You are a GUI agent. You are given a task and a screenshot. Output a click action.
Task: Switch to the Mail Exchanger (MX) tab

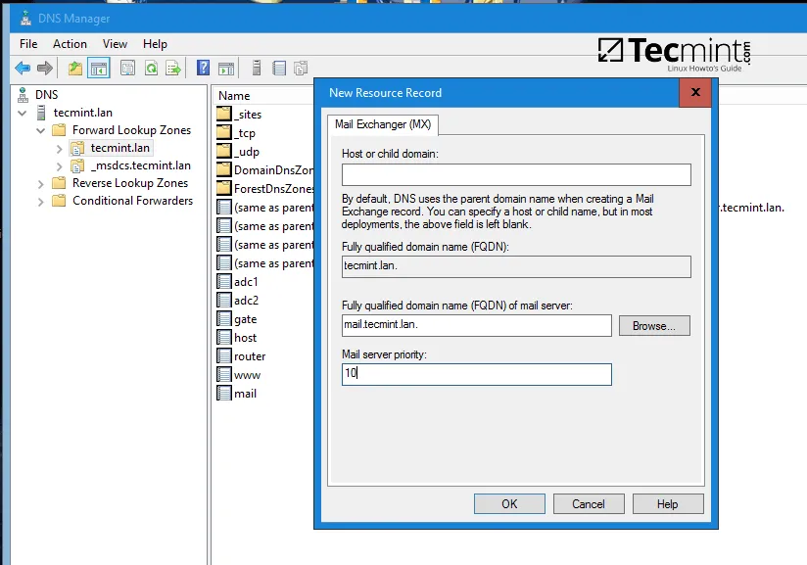coord(383,125)
